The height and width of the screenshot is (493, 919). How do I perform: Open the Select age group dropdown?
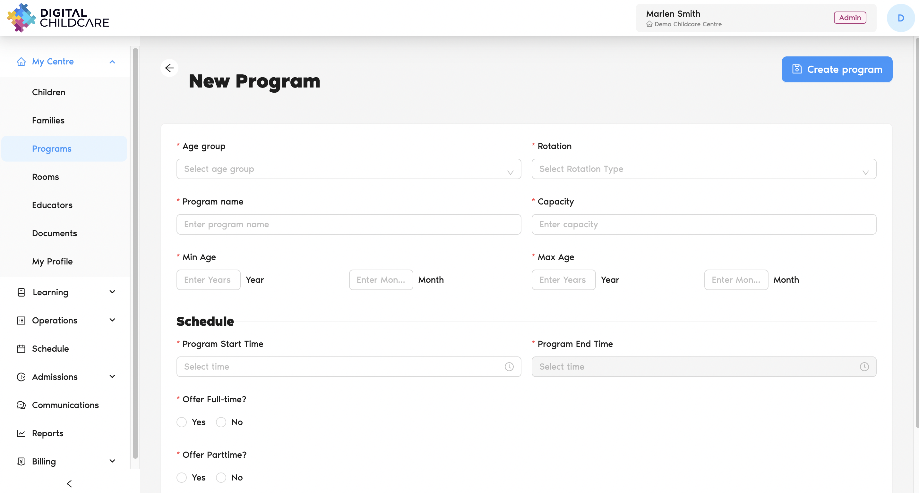click(348, 169)
